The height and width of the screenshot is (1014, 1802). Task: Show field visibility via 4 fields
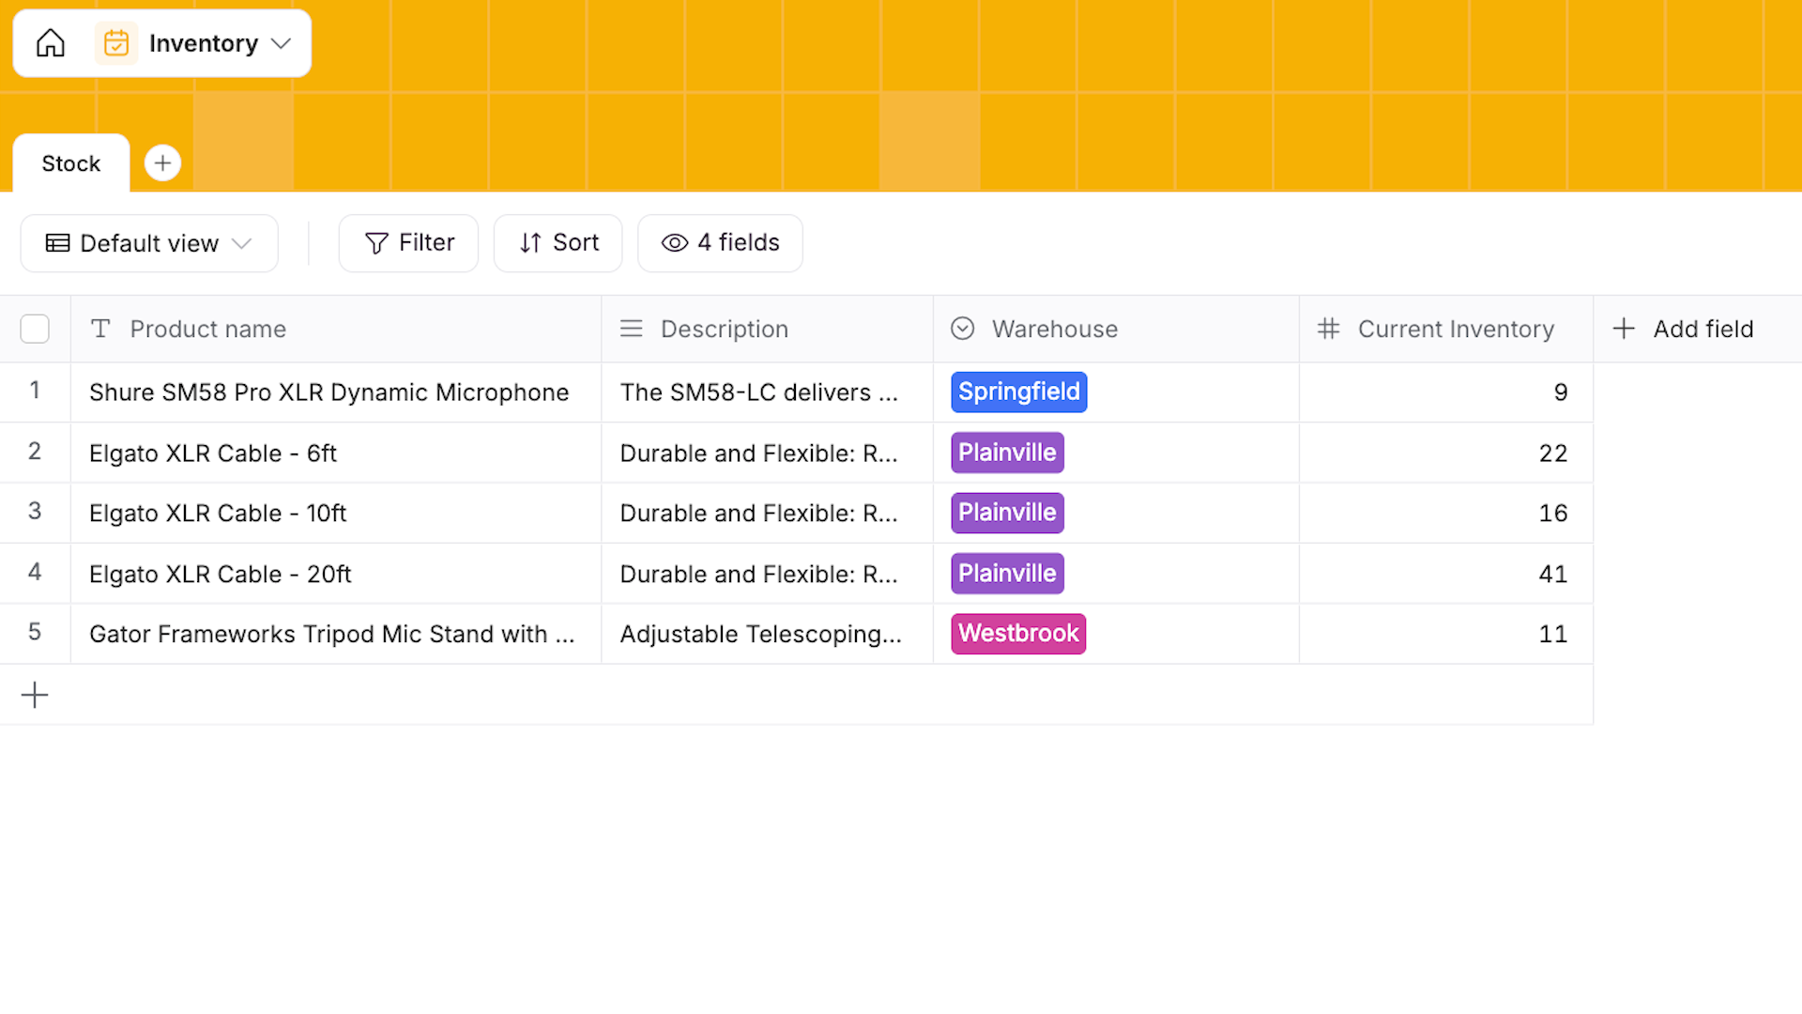[720, 242]
